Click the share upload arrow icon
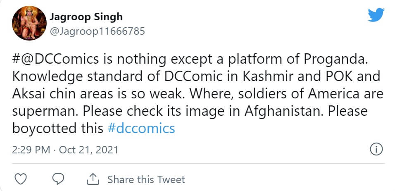 coord(93,179)
